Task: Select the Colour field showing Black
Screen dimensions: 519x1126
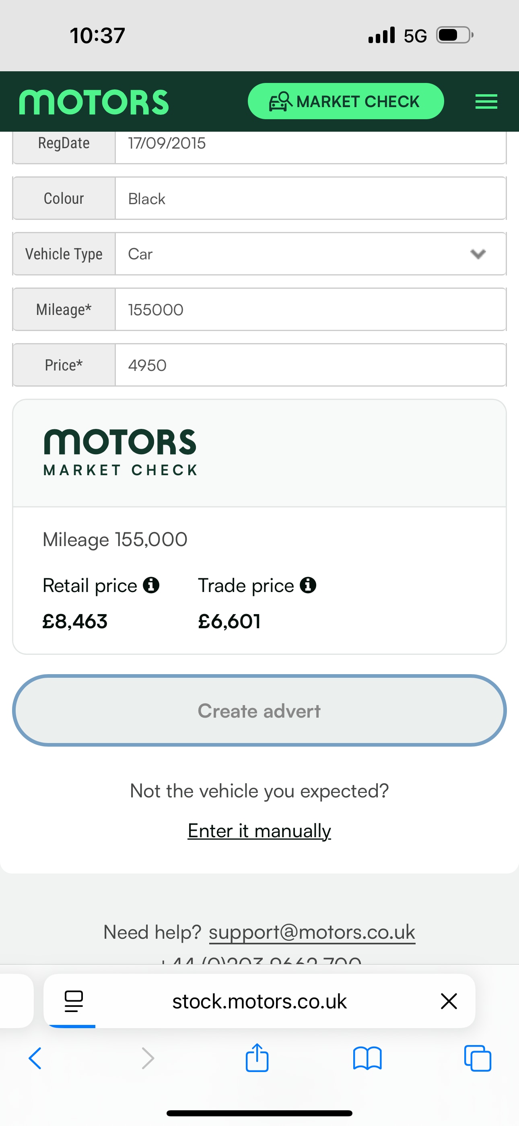Action: pos(310,199)
